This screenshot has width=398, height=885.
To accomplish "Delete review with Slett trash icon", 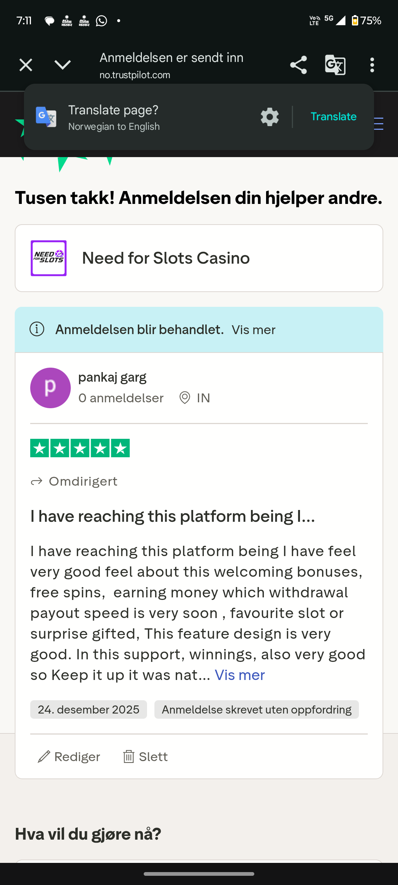I will [x=129, y=757].
